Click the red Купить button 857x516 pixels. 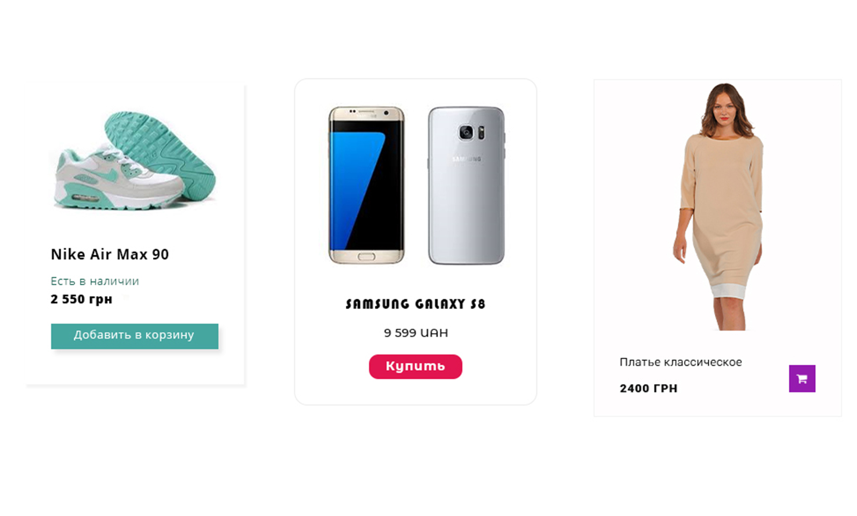point(415,366)
